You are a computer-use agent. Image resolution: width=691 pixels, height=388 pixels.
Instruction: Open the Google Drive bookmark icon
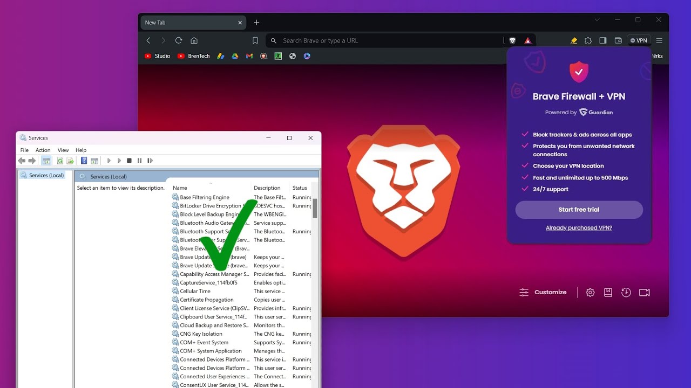click(x=235, y=56)
